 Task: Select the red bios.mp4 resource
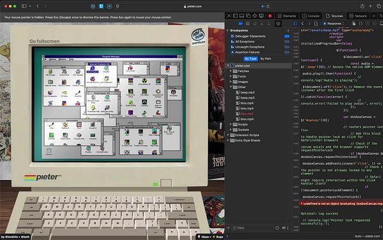(247, 114)
